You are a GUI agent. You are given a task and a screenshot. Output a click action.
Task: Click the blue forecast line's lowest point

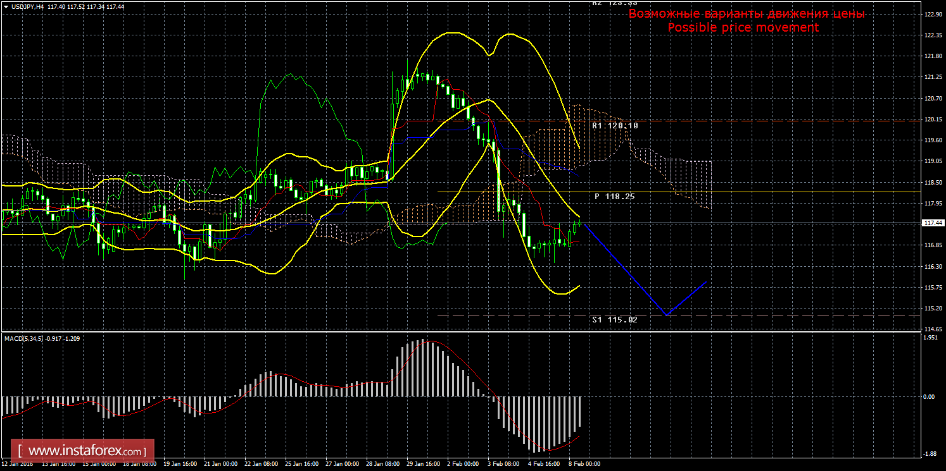pyautogui.click(x=665, y=314)
